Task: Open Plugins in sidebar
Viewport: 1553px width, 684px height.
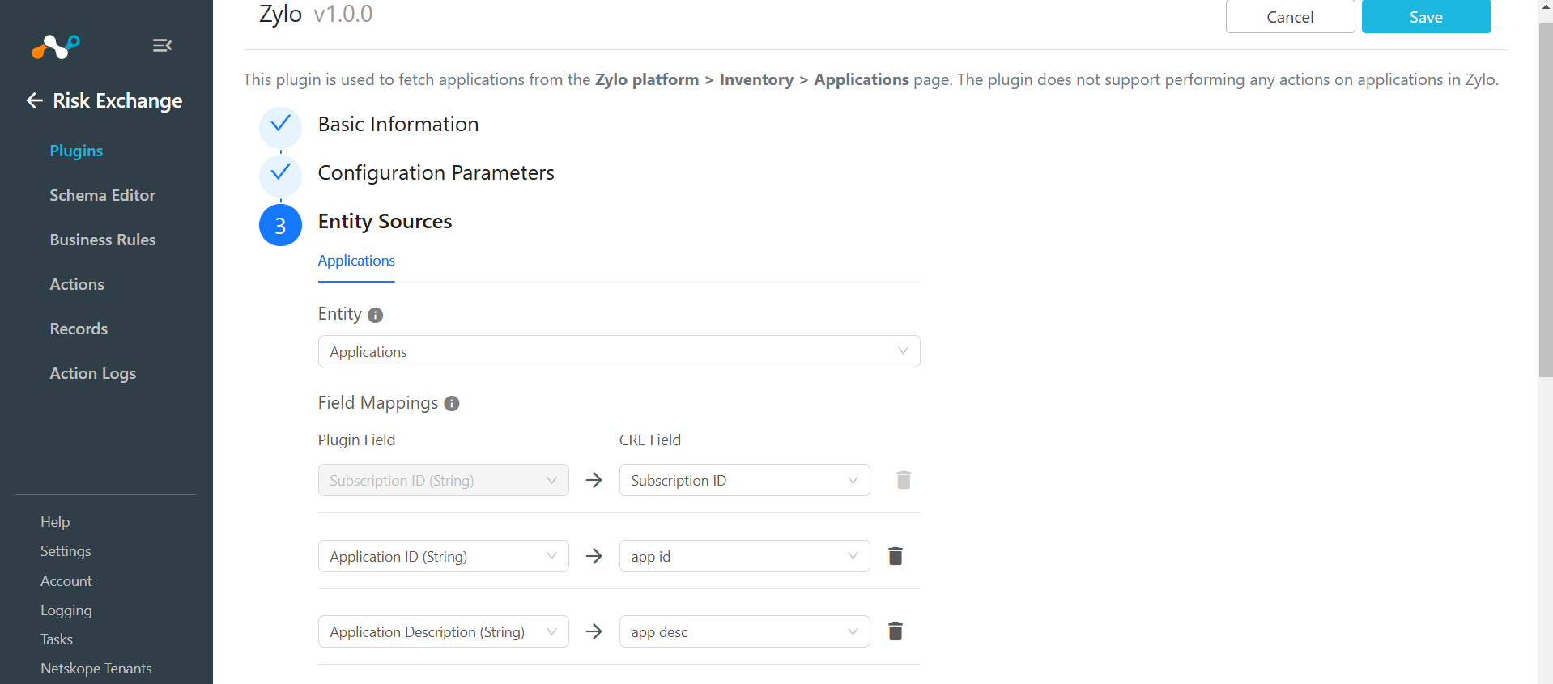Action: click(76, 151)
